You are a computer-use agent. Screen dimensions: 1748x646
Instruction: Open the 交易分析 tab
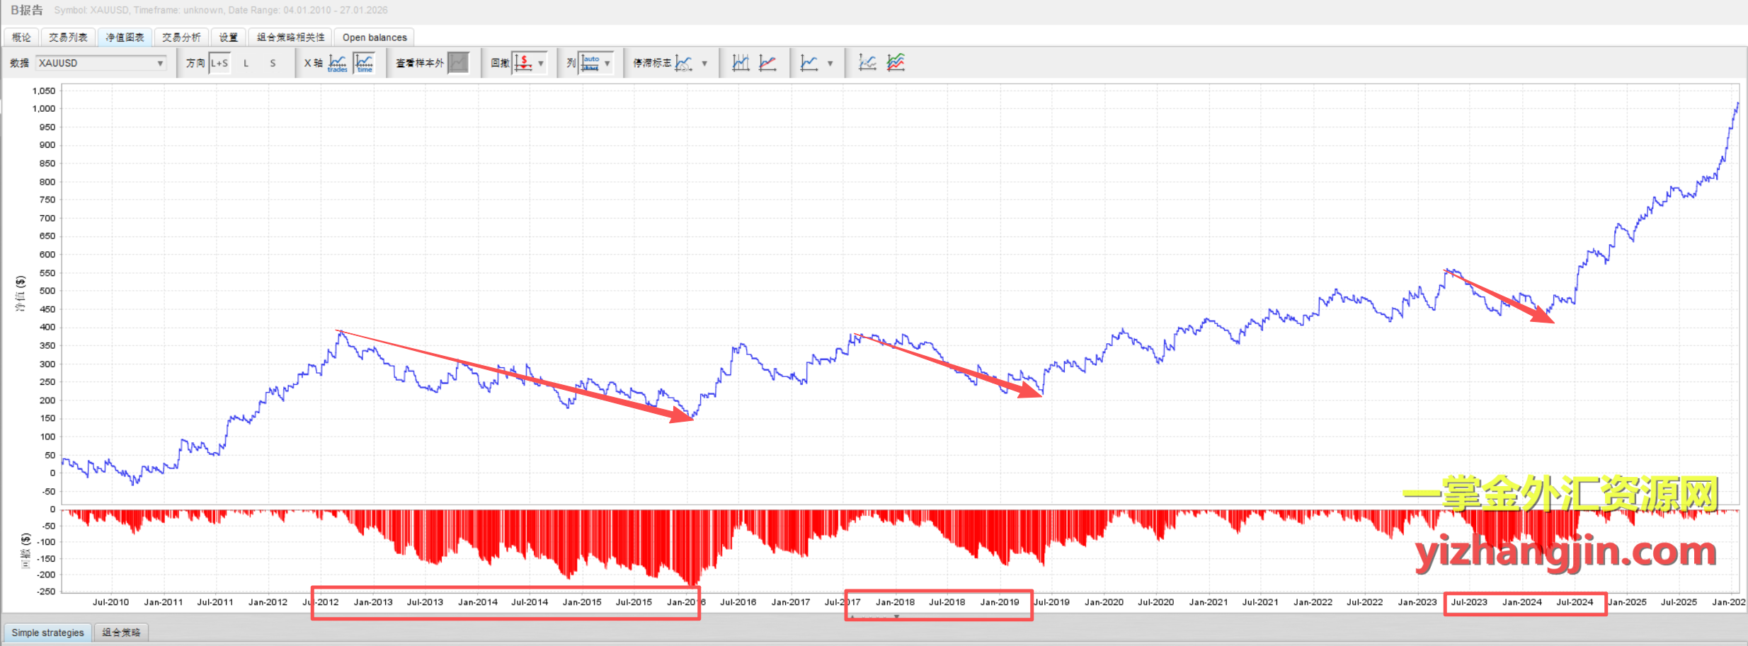coord(181,38)
